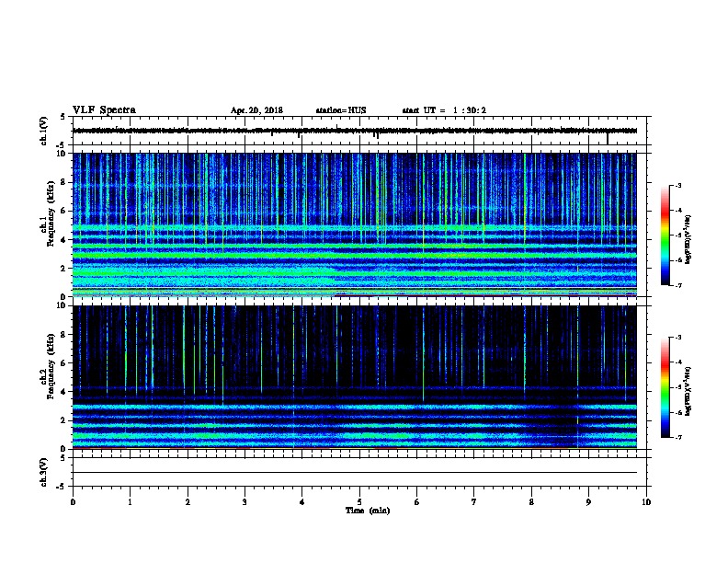Click the "10" kHz tick on ch.1 spectrogram
This screenshot has height=563, width=728.
(x=62, y=154)
